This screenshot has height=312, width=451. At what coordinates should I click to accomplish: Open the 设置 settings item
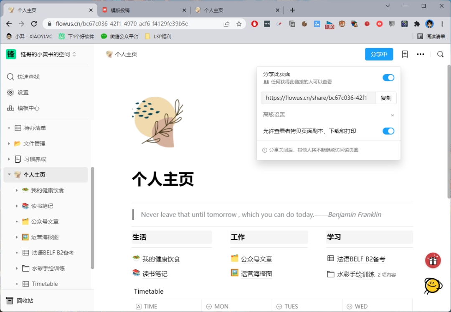(23, 93)
